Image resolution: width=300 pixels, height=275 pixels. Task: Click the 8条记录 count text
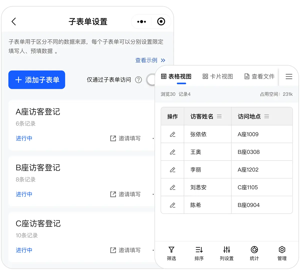tap(26, 179)
